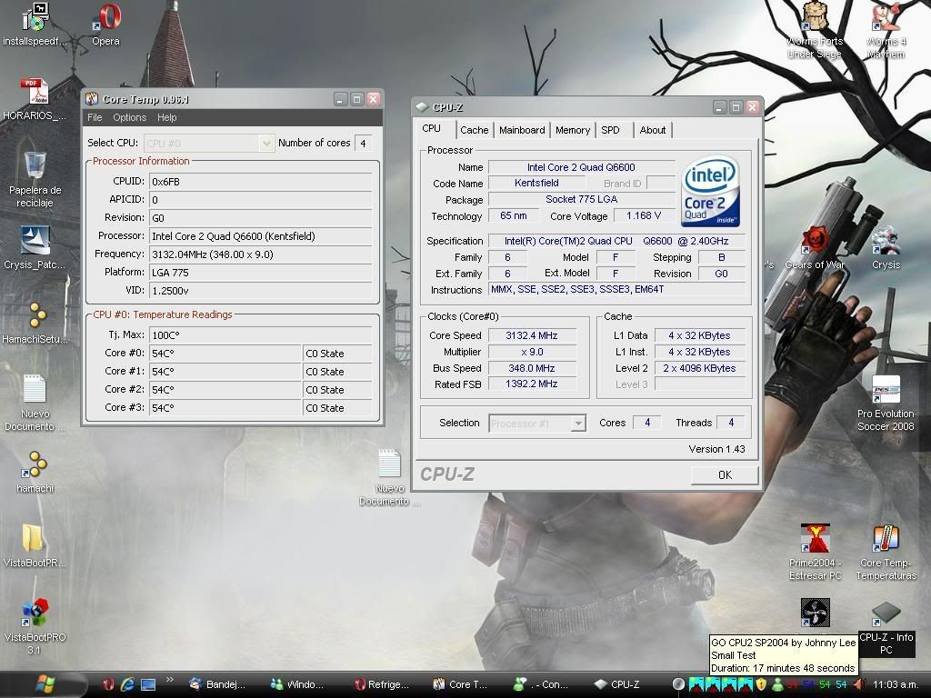Launch Opera from quick launch bar

pyautogui.click(x=108, y=684)
